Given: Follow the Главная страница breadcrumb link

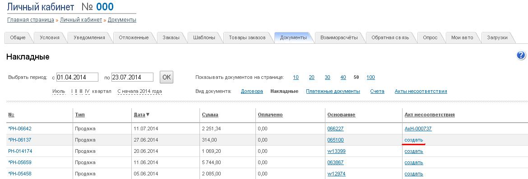Looking at the screenshot, I should tap(31, 20).
